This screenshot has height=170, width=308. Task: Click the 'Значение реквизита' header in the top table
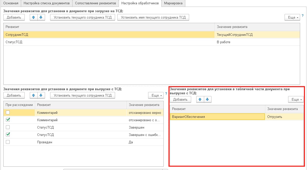[257, 27]
